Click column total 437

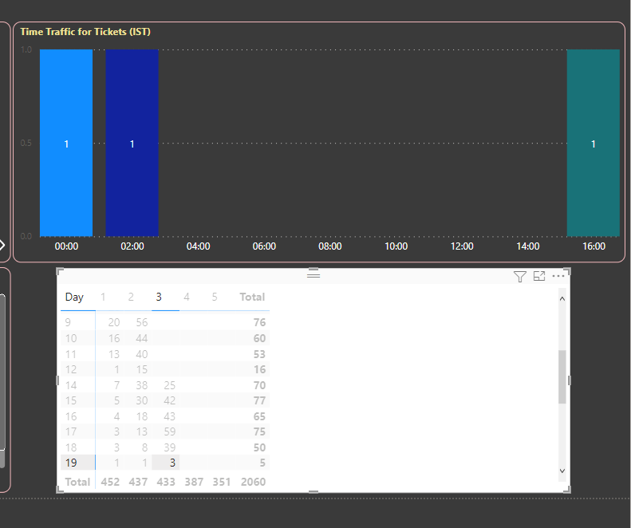pos(138,482)
